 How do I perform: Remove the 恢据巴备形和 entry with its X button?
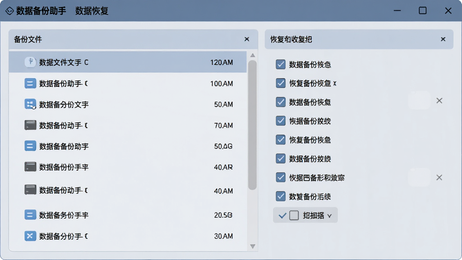click(x=439, y=177)
